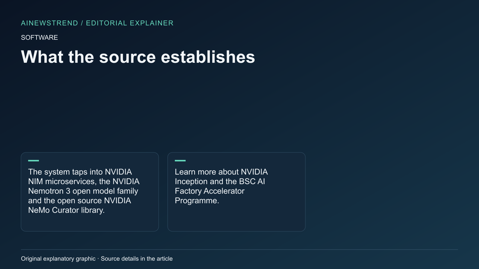Click the 'What the source establishes' headline
Image resolution: width=479 pixels, height=269 pixels.
(x=138, y=57)
